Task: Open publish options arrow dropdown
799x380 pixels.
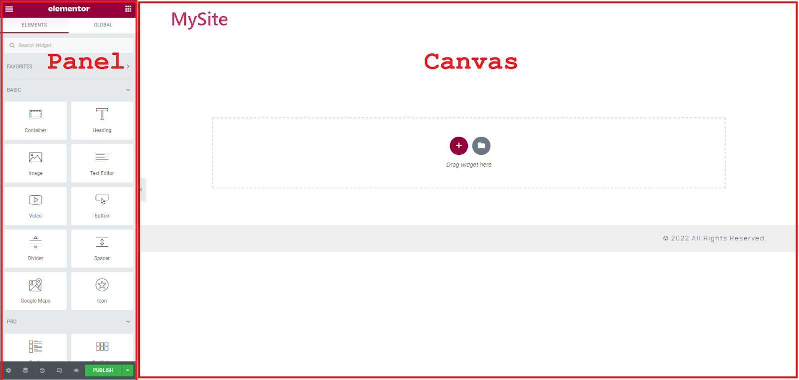Action: click(128, 371)
